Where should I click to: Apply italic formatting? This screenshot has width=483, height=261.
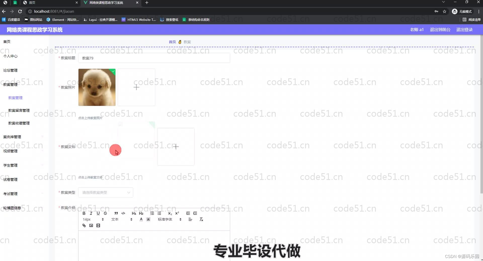[91, 213]
